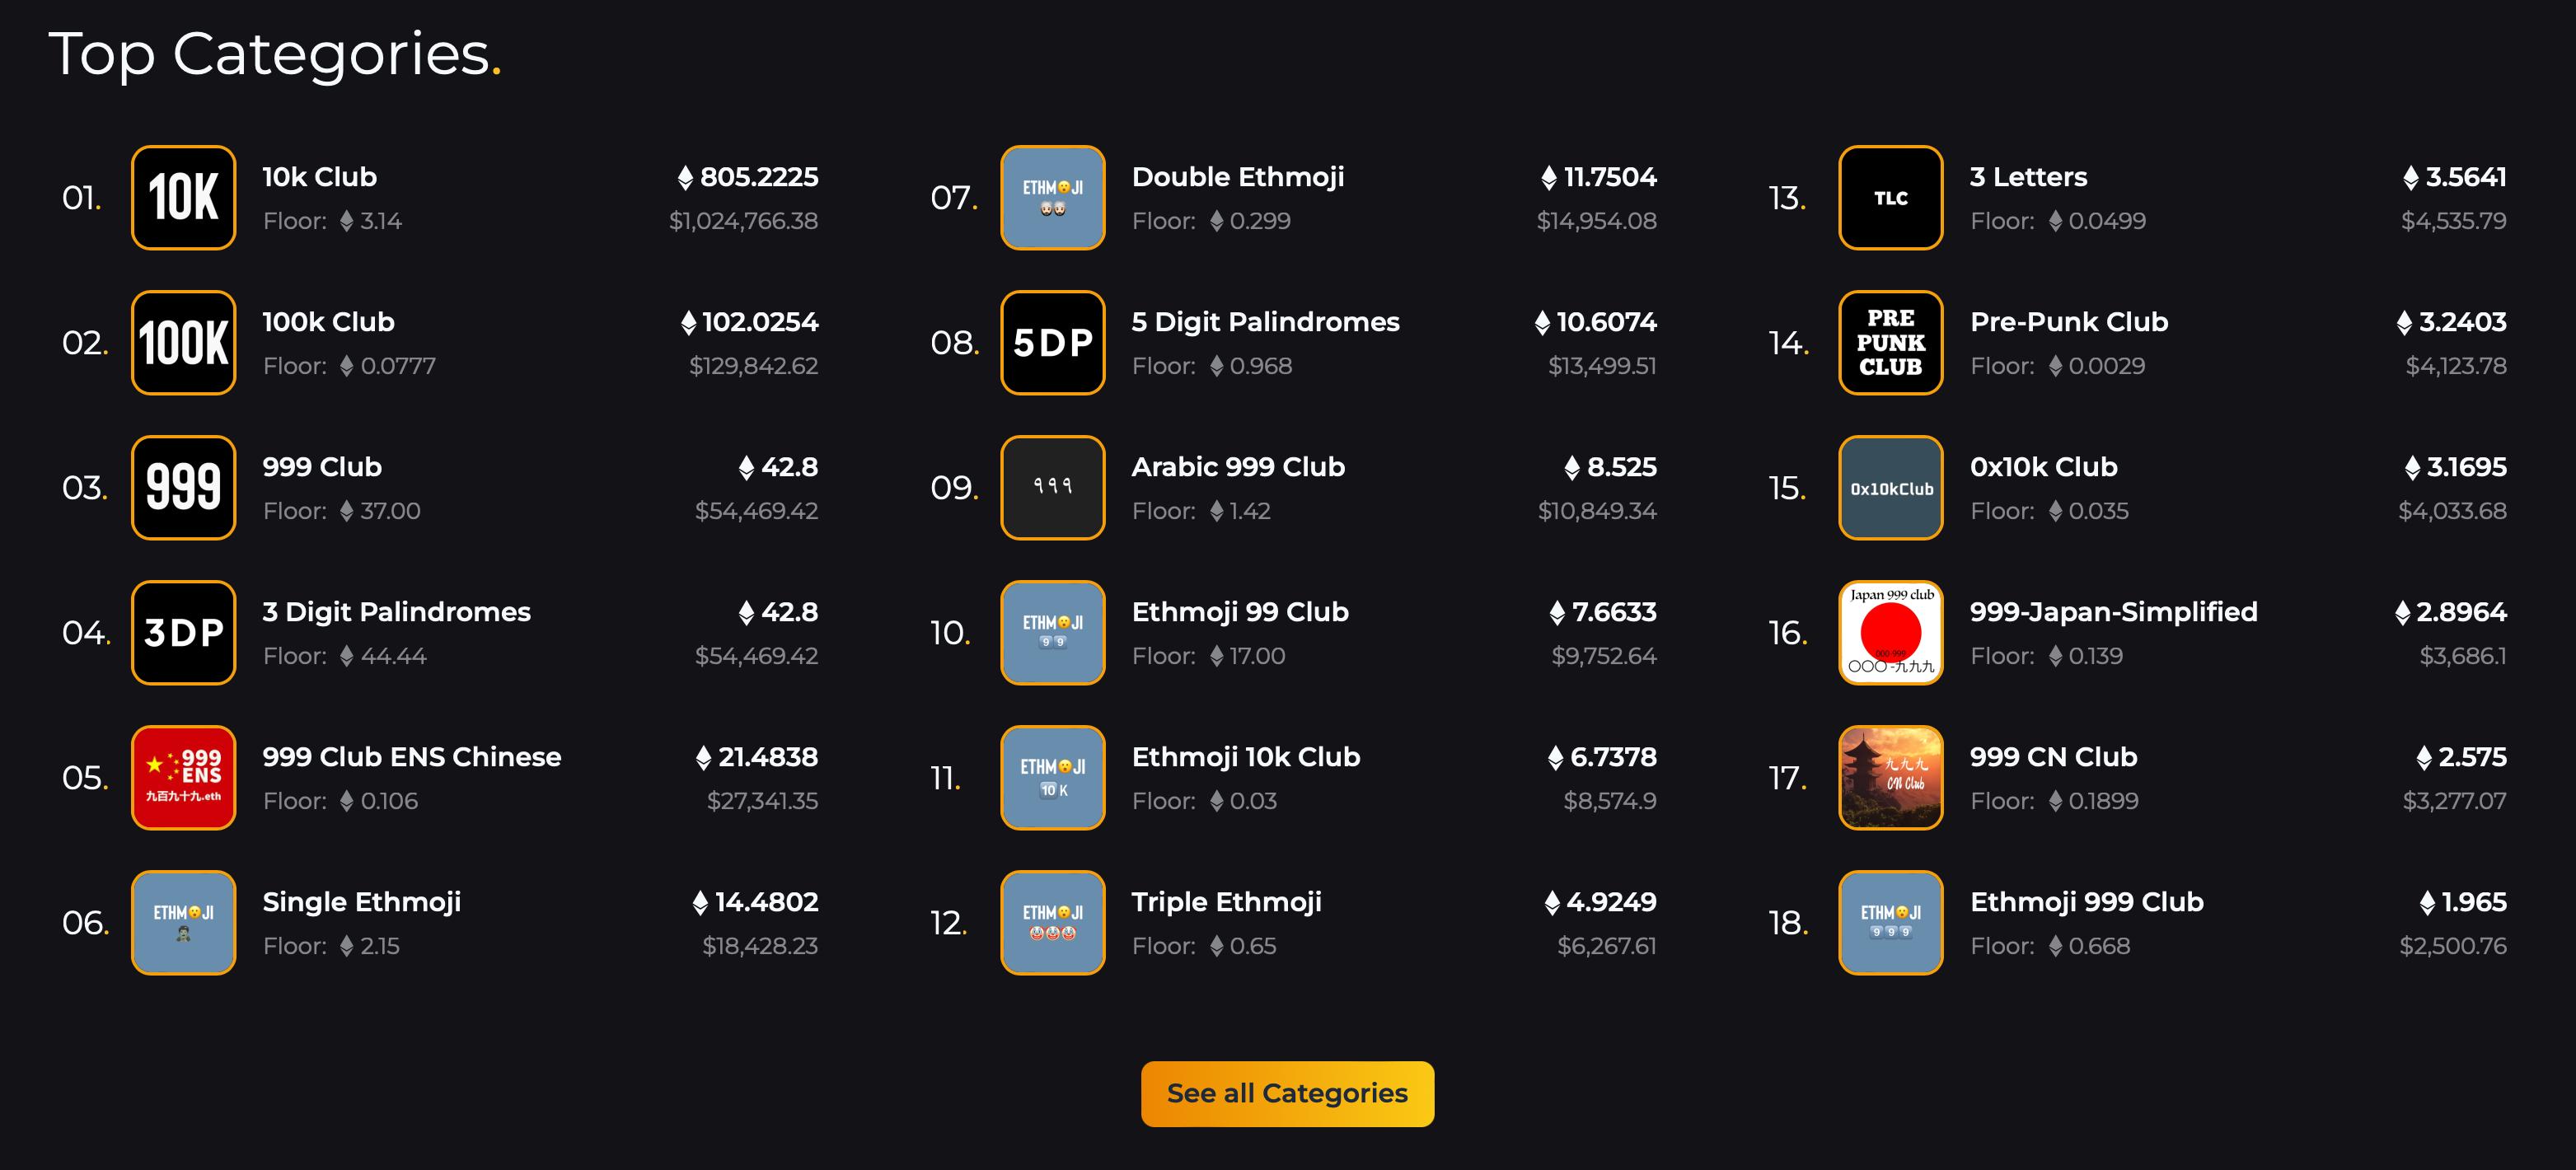Open the 10K Club category icon
2576x1170 pixels.
(184, 198)
